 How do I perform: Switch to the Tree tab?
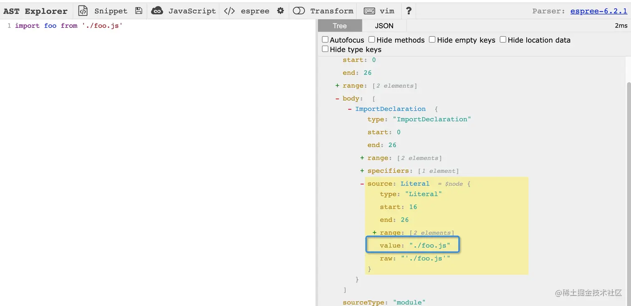(340, 26)
